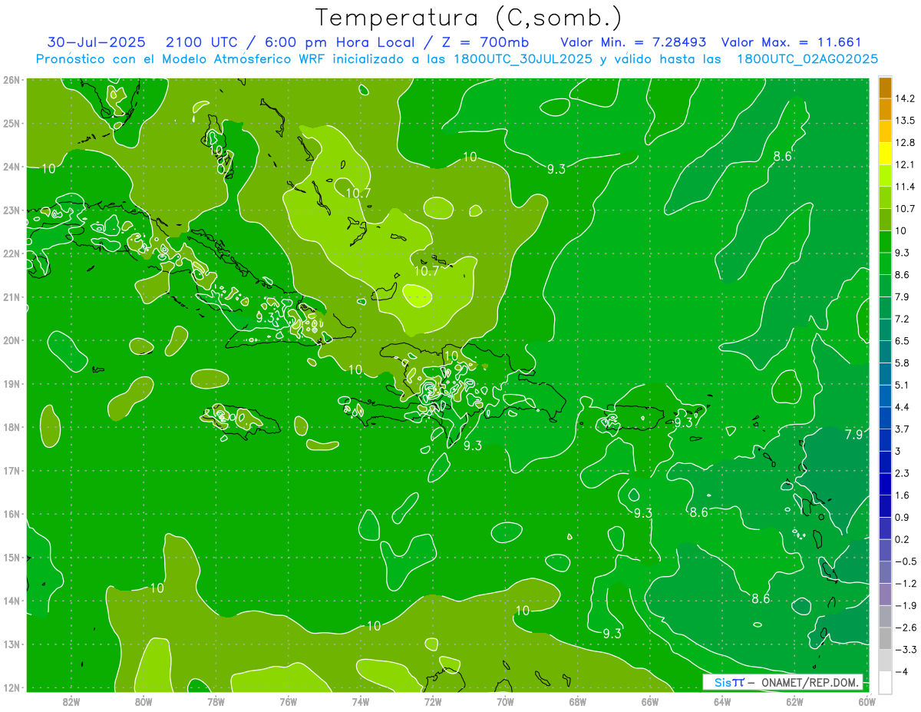
Task: Click the 60W longitude axis label
Action: point(867,701)
